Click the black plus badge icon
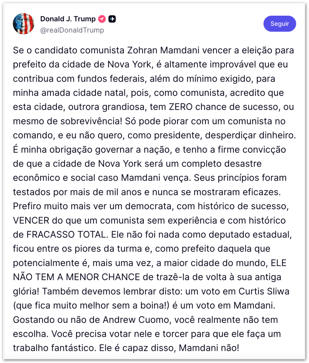 (x=112, y=19)
